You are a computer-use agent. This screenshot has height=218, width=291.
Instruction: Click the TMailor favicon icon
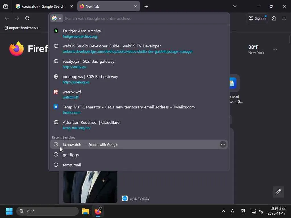[56, 107]
